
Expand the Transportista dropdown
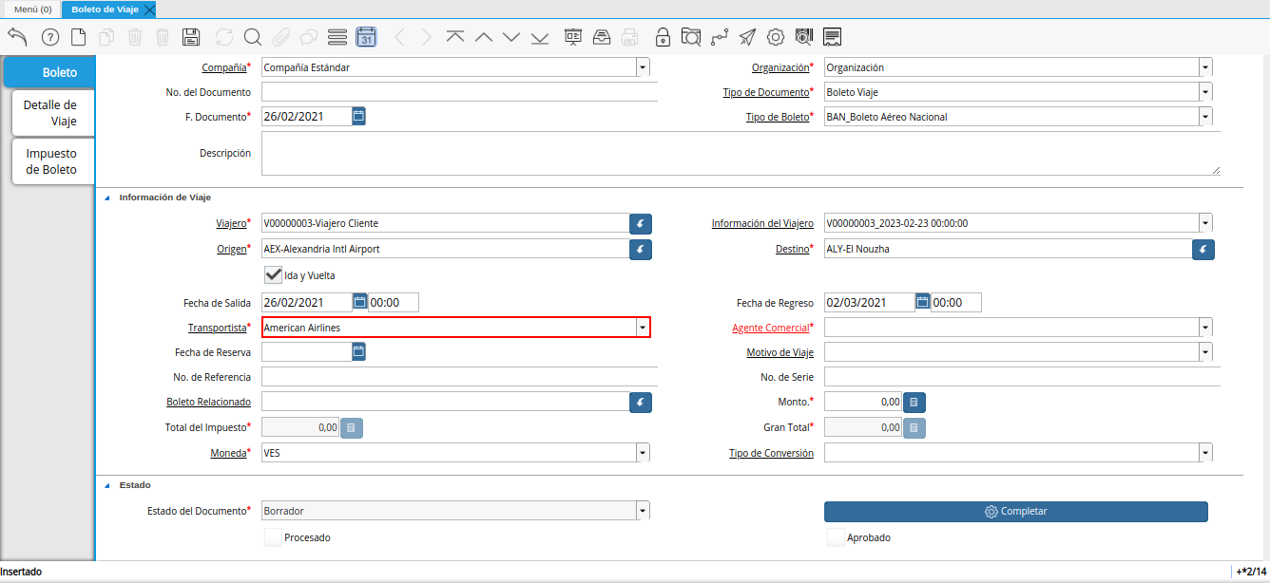643,328
